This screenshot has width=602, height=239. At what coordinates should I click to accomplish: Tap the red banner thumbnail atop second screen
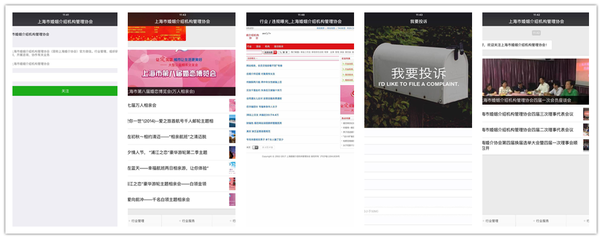[x=156, y=34]
